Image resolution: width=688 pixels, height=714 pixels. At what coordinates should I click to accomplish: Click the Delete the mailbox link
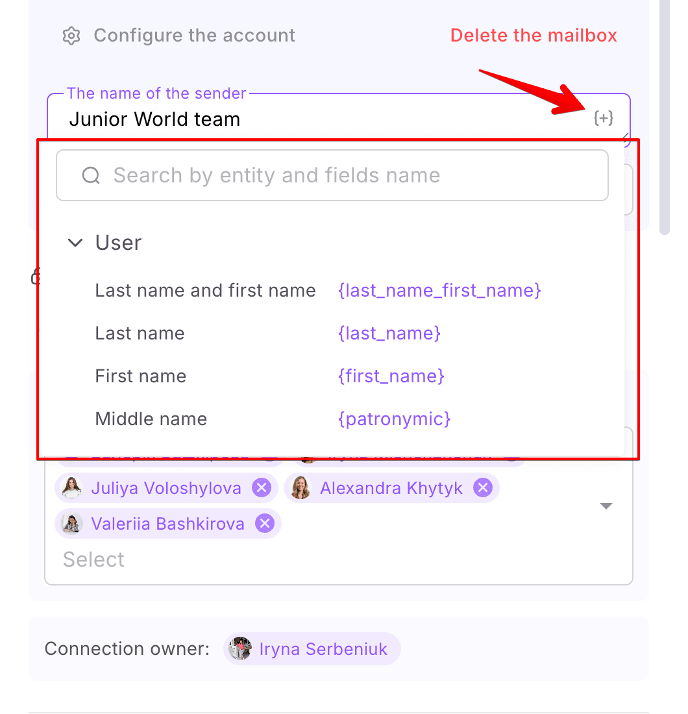point(534,36)
